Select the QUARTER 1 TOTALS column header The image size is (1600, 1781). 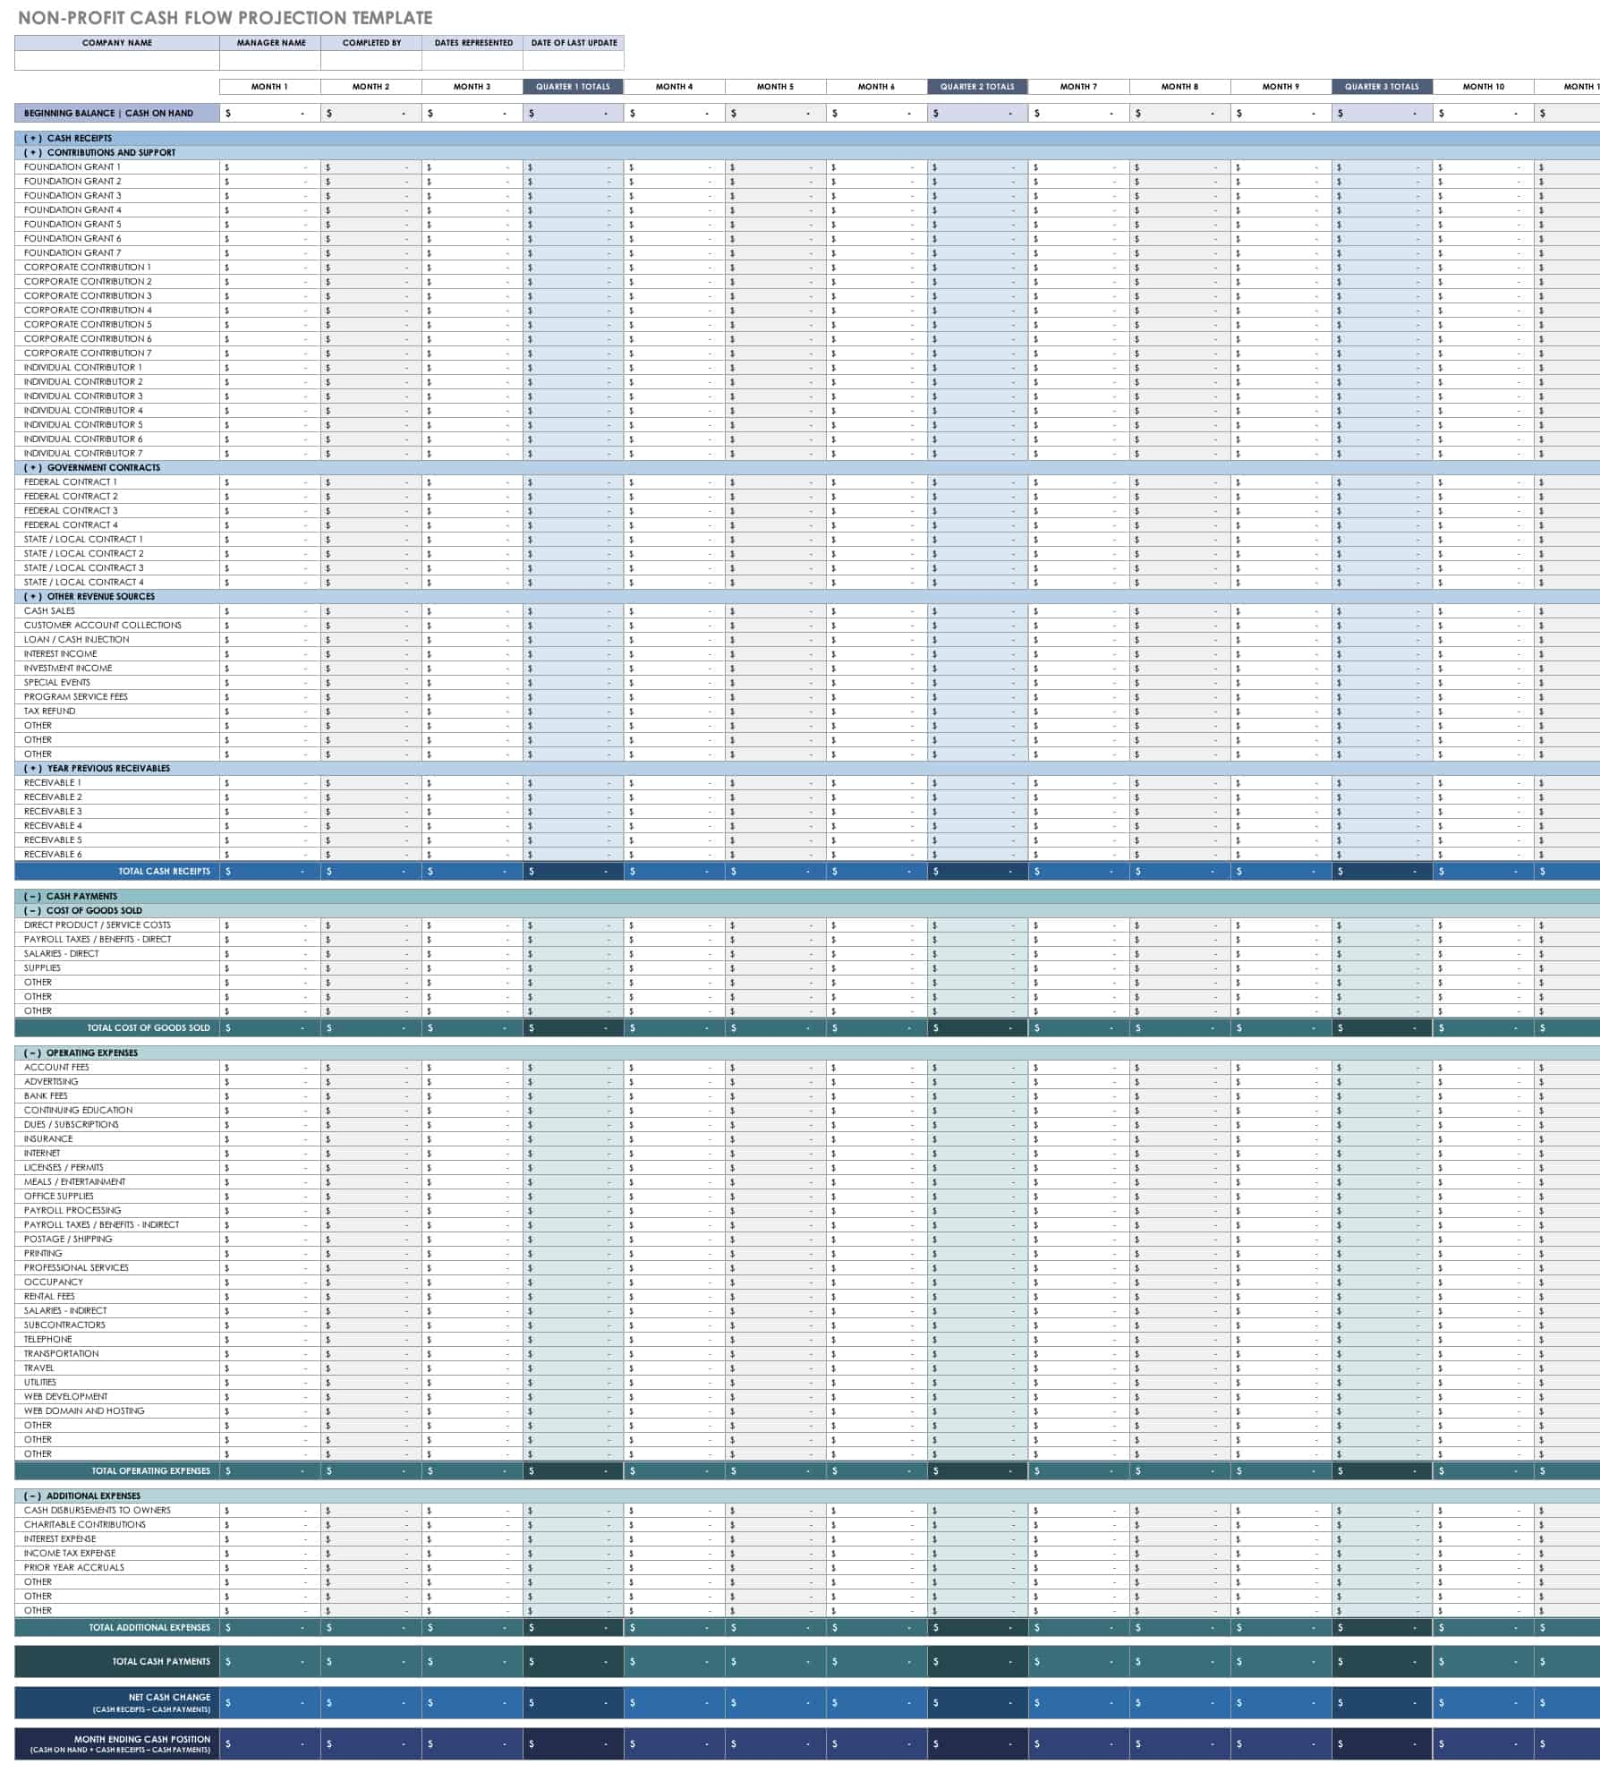coord(574,87)
